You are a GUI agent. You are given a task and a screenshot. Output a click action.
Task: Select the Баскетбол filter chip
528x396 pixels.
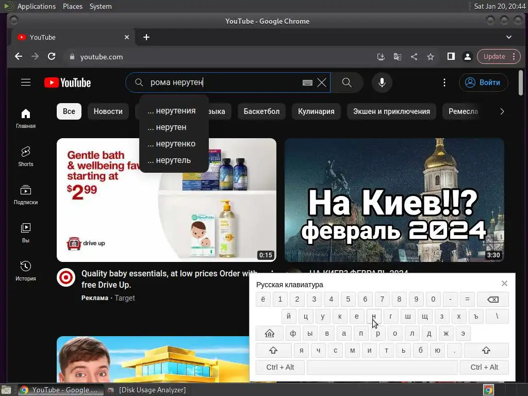coord(261,111)
